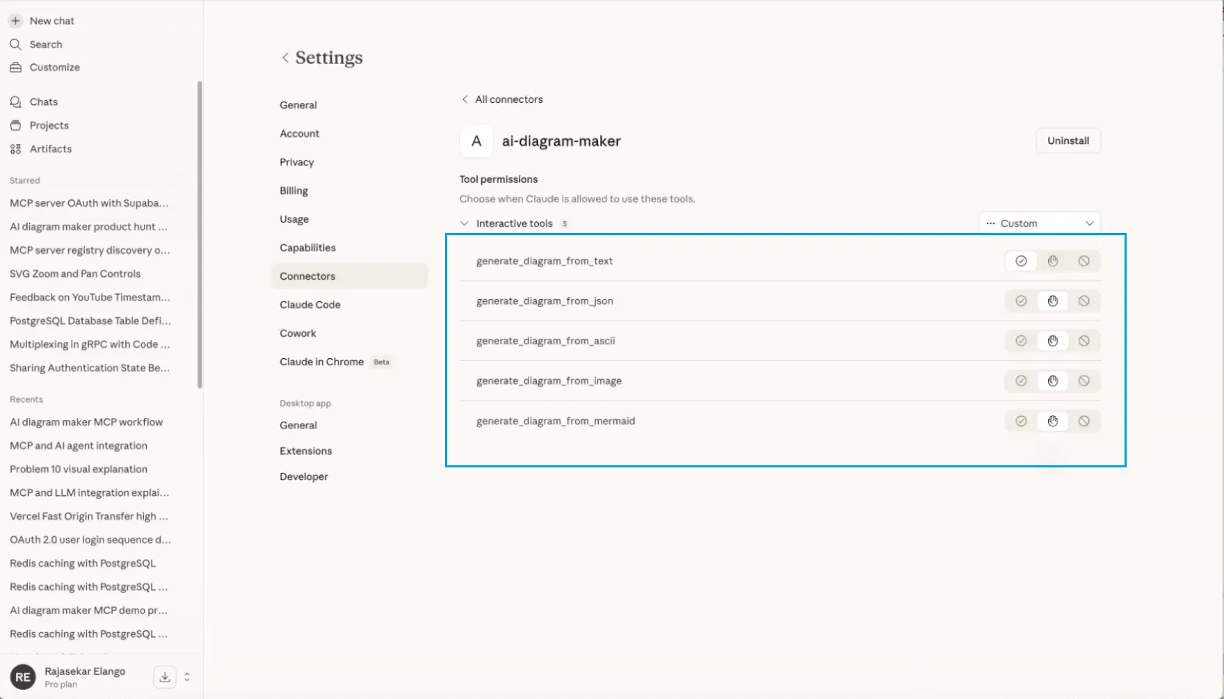Set generate_diagram_from_text to never allow
1224x699 pixels.
pyautogui.click(x=1084, y=261)
